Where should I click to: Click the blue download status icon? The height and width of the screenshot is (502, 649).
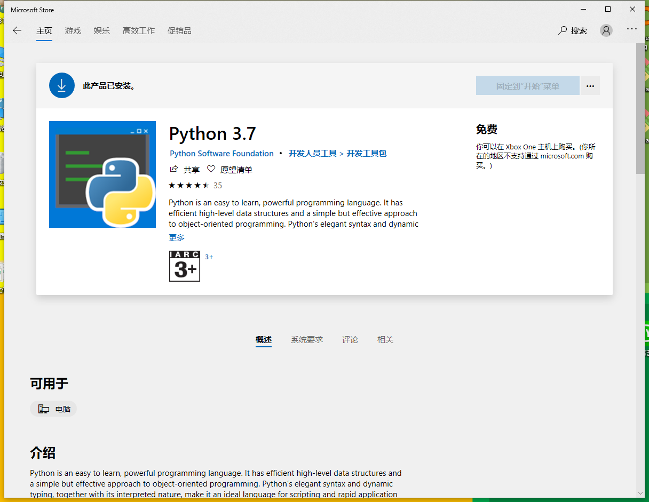tap(62, 85)
